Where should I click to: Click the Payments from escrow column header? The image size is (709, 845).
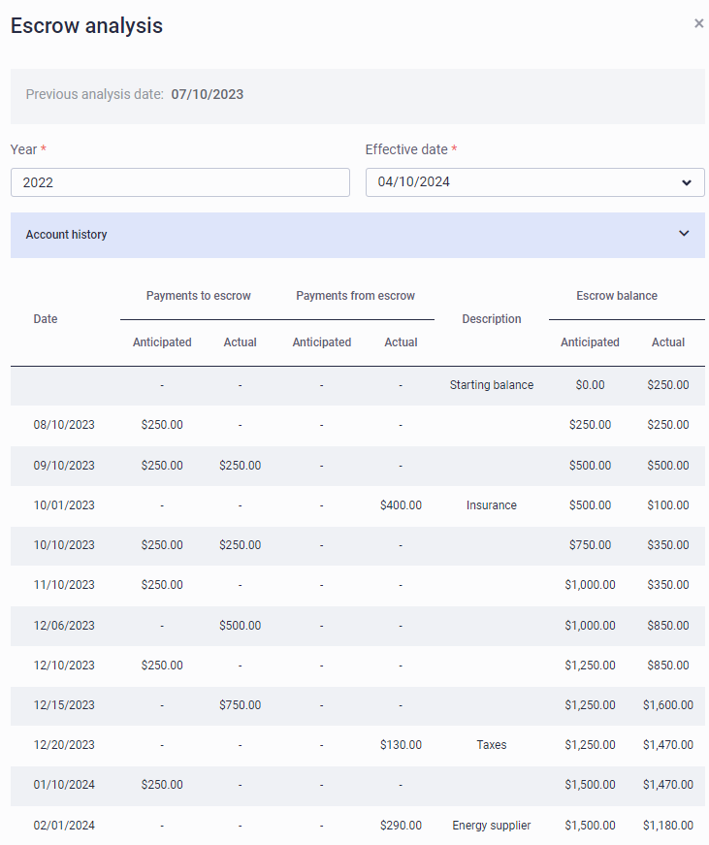coord(356,296)
